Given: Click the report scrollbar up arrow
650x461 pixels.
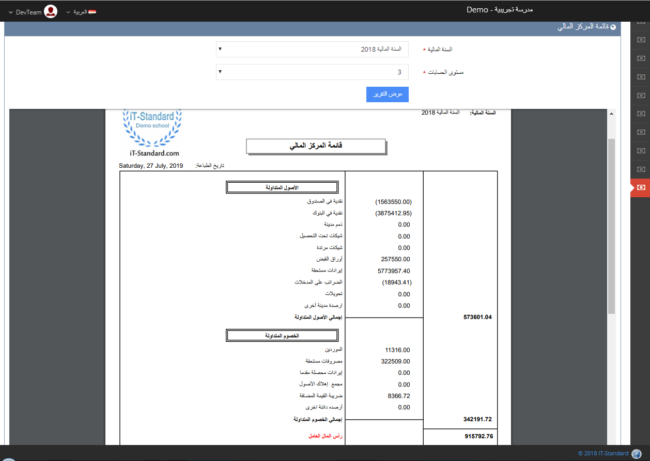Looking at the screenshot, I should point(611,114).
